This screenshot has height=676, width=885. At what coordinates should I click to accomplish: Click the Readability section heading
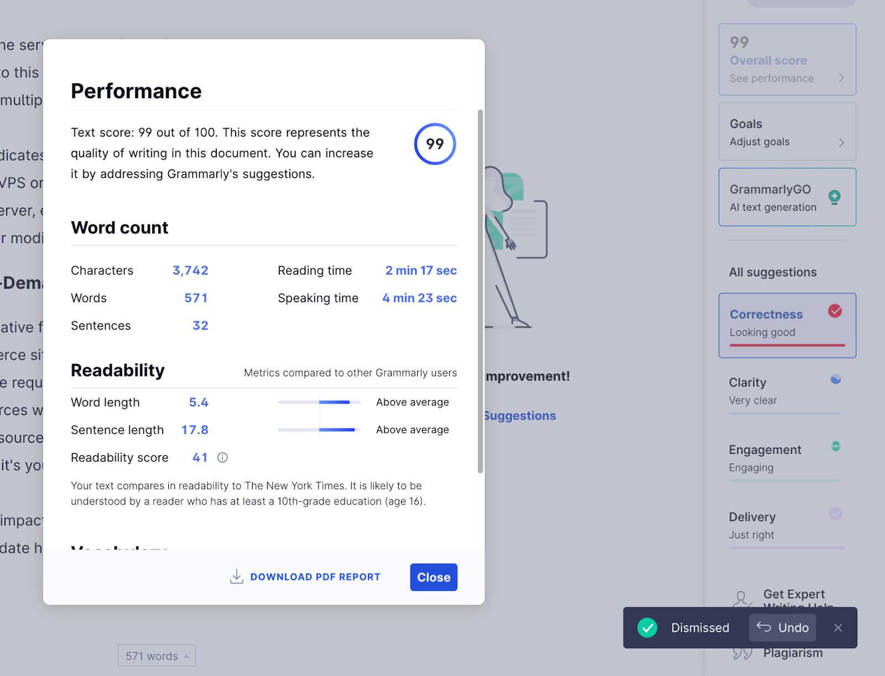(118, 370)
